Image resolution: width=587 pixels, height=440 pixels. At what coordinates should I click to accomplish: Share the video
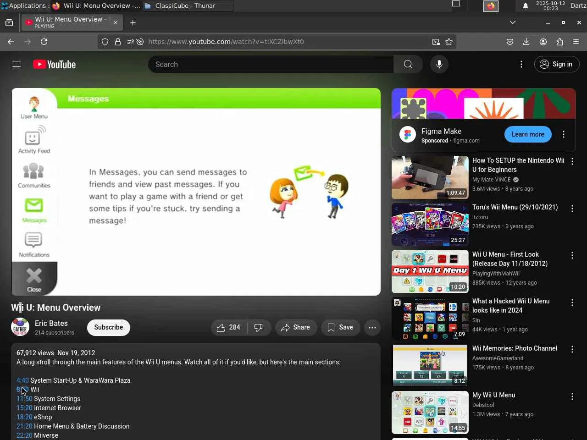(x=296, y=327)
